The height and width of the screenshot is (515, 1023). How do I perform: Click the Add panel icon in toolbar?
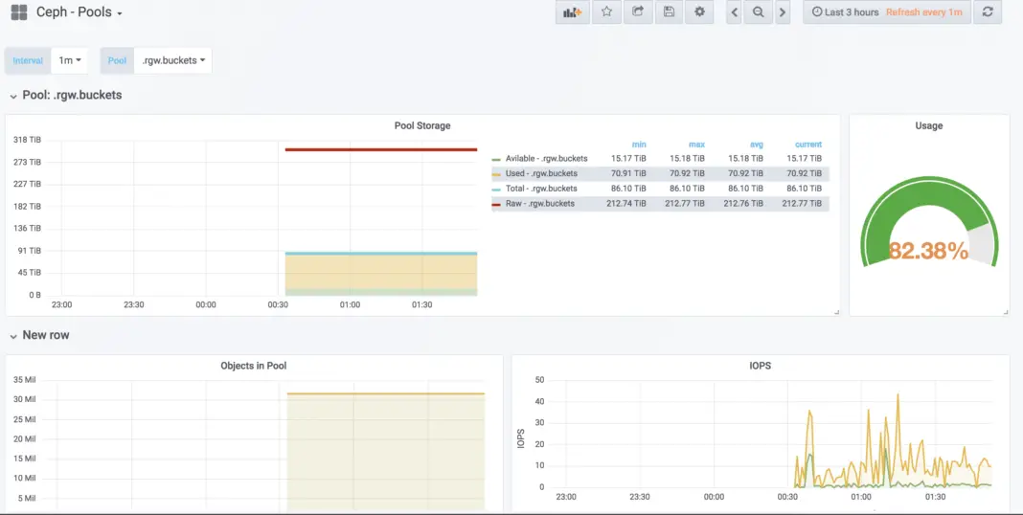(572, 12)
